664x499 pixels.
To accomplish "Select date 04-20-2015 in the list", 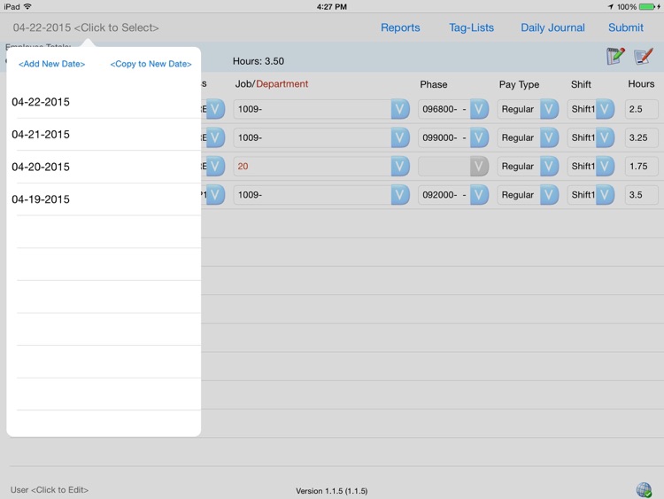I will [104, 167].
